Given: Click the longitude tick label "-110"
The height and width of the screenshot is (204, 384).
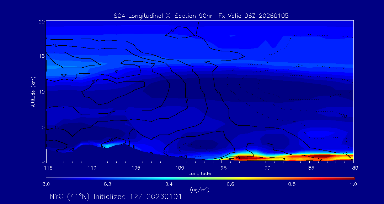Looking at the screenshot, I should [90, 168].
